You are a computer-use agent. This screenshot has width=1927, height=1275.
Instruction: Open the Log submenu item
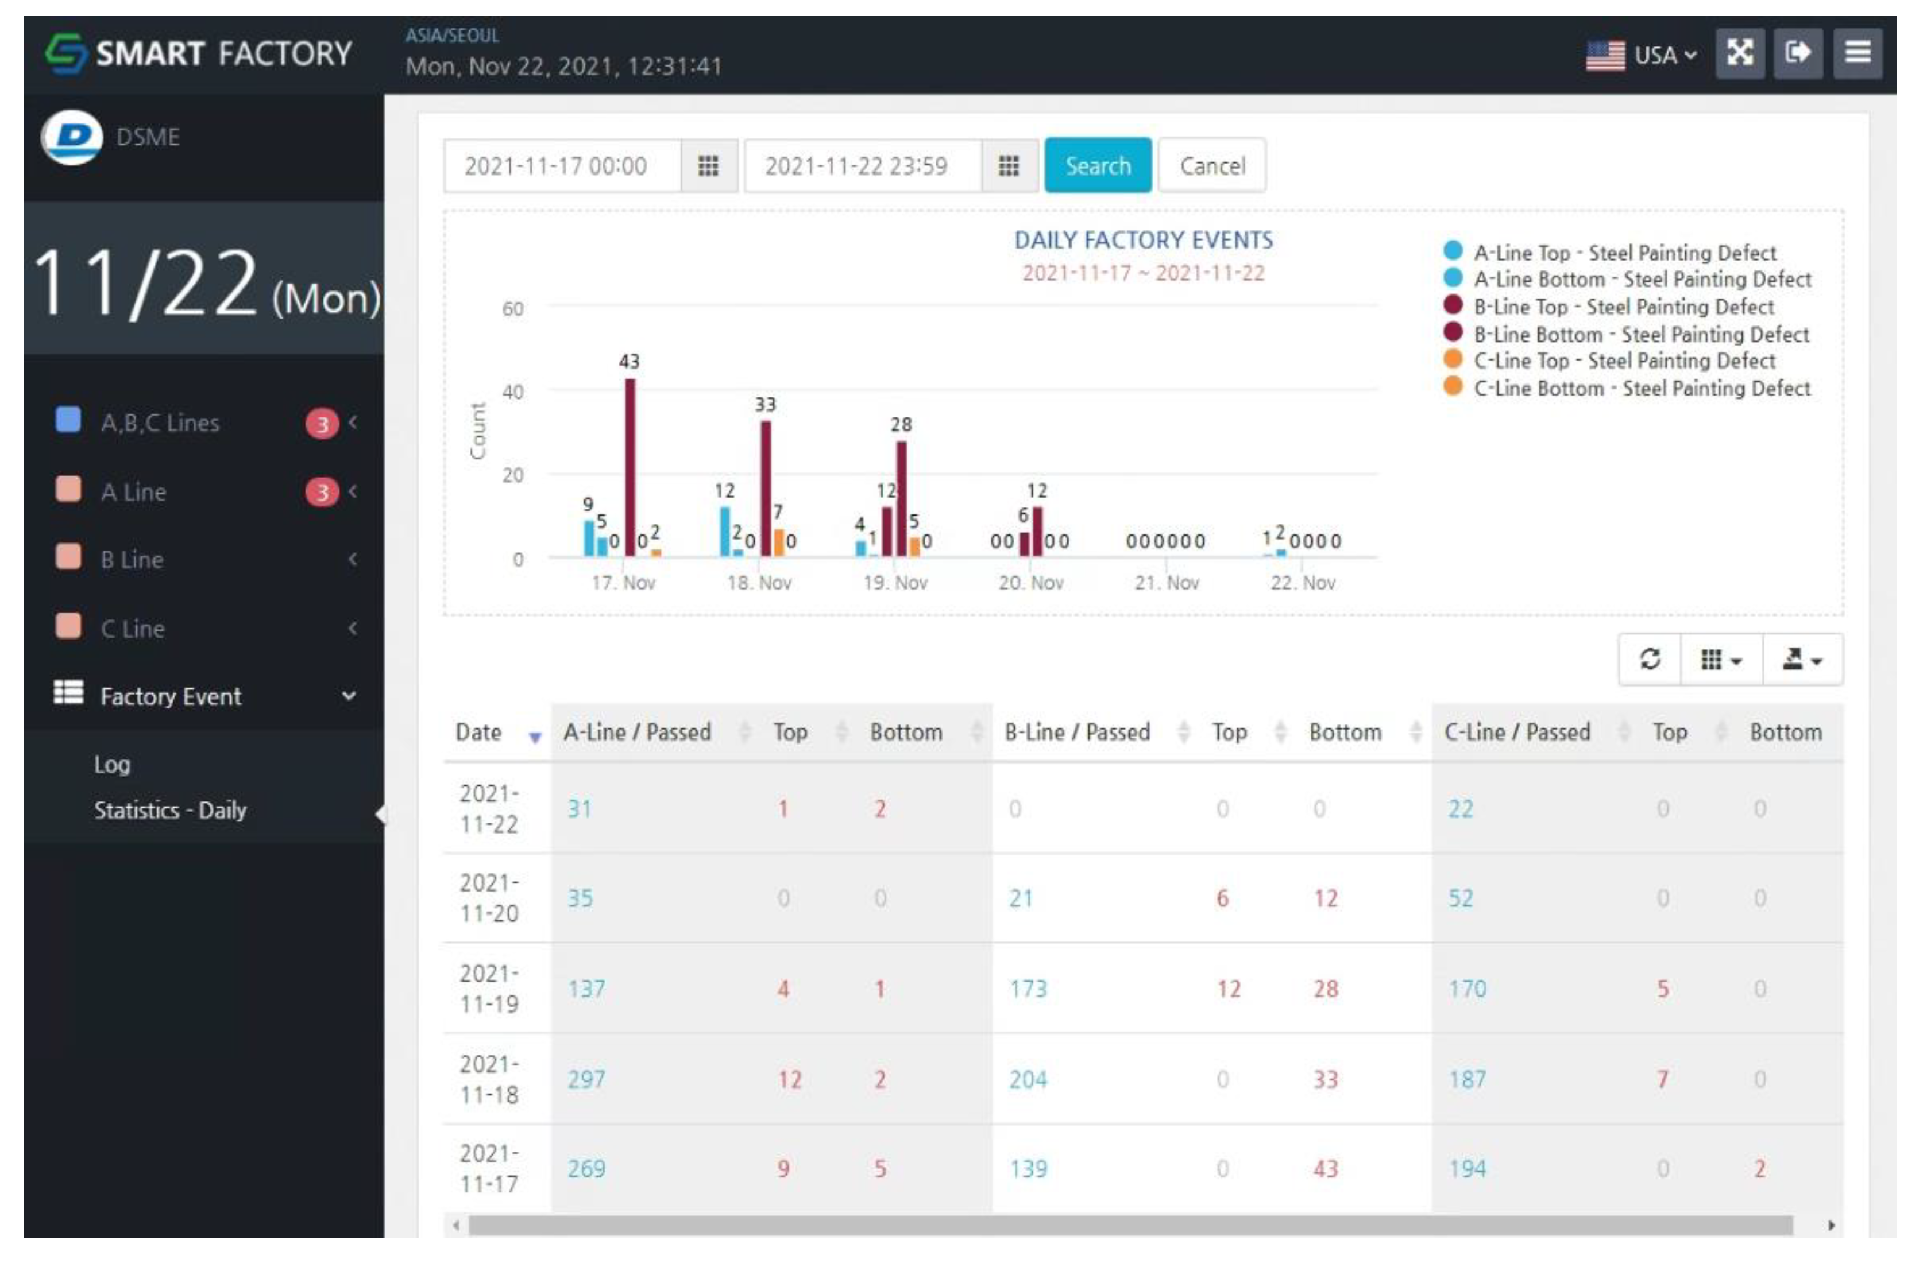[112, 764]
